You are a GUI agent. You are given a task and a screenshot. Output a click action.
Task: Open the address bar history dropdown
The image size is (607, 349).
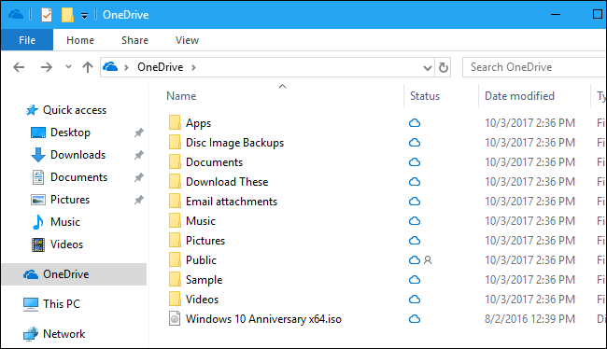click(x=428, y=68)
